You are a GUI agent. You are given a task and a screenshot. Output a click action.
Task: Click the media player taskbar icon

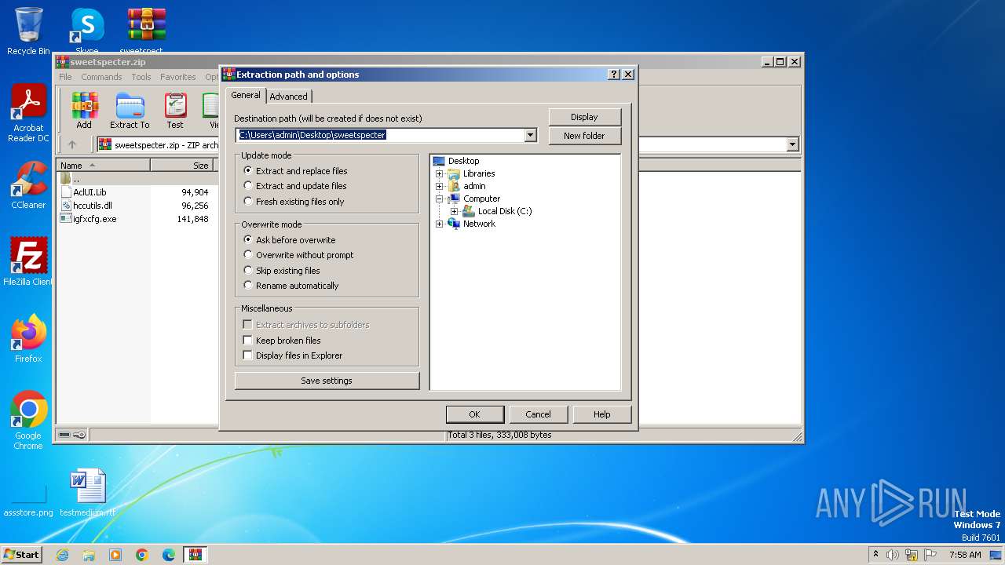click(115, 555)
